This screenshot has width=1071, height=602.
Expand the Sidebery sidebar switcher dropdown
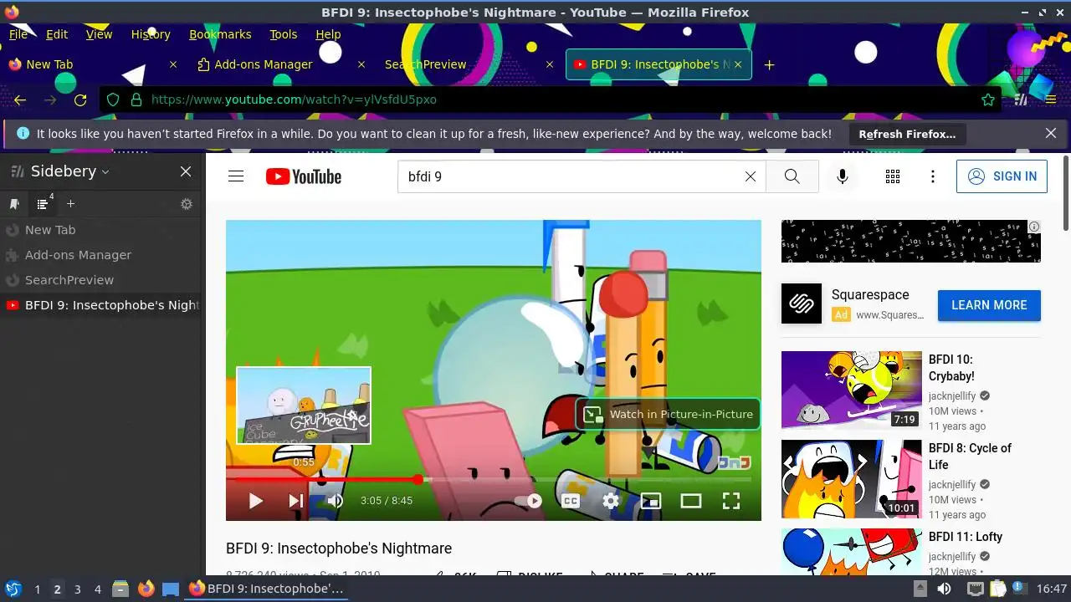click(x=105, y=171)
